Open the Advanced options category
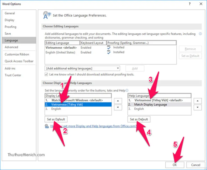 [x=19, y=47]
